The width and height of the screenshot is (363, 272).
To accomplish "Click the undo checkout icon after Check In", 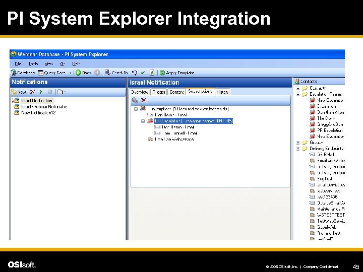I will point(134,73).
